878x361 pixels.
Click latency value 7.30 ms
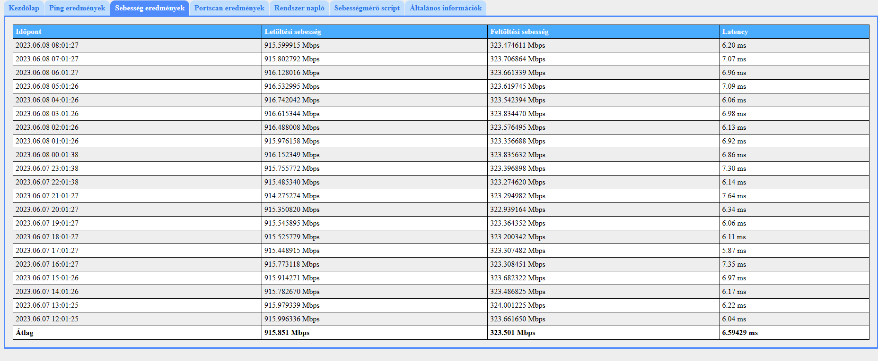click(x=734, y=168)
